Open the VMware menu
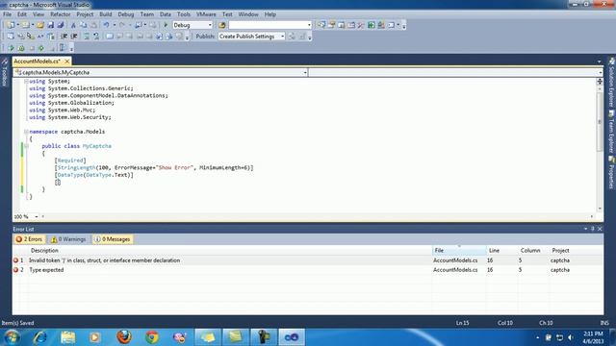This screenshot has width=616, height=346. pos(206,14)
